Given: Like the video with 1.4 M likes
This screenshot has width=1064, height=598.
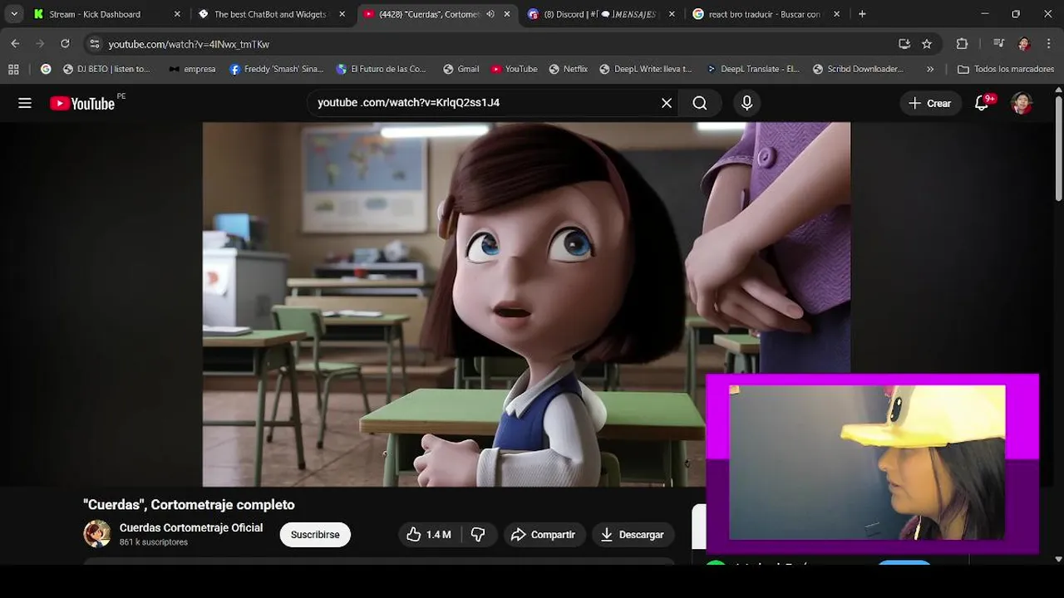Looking at the screenshot, I should coord(429,535).
